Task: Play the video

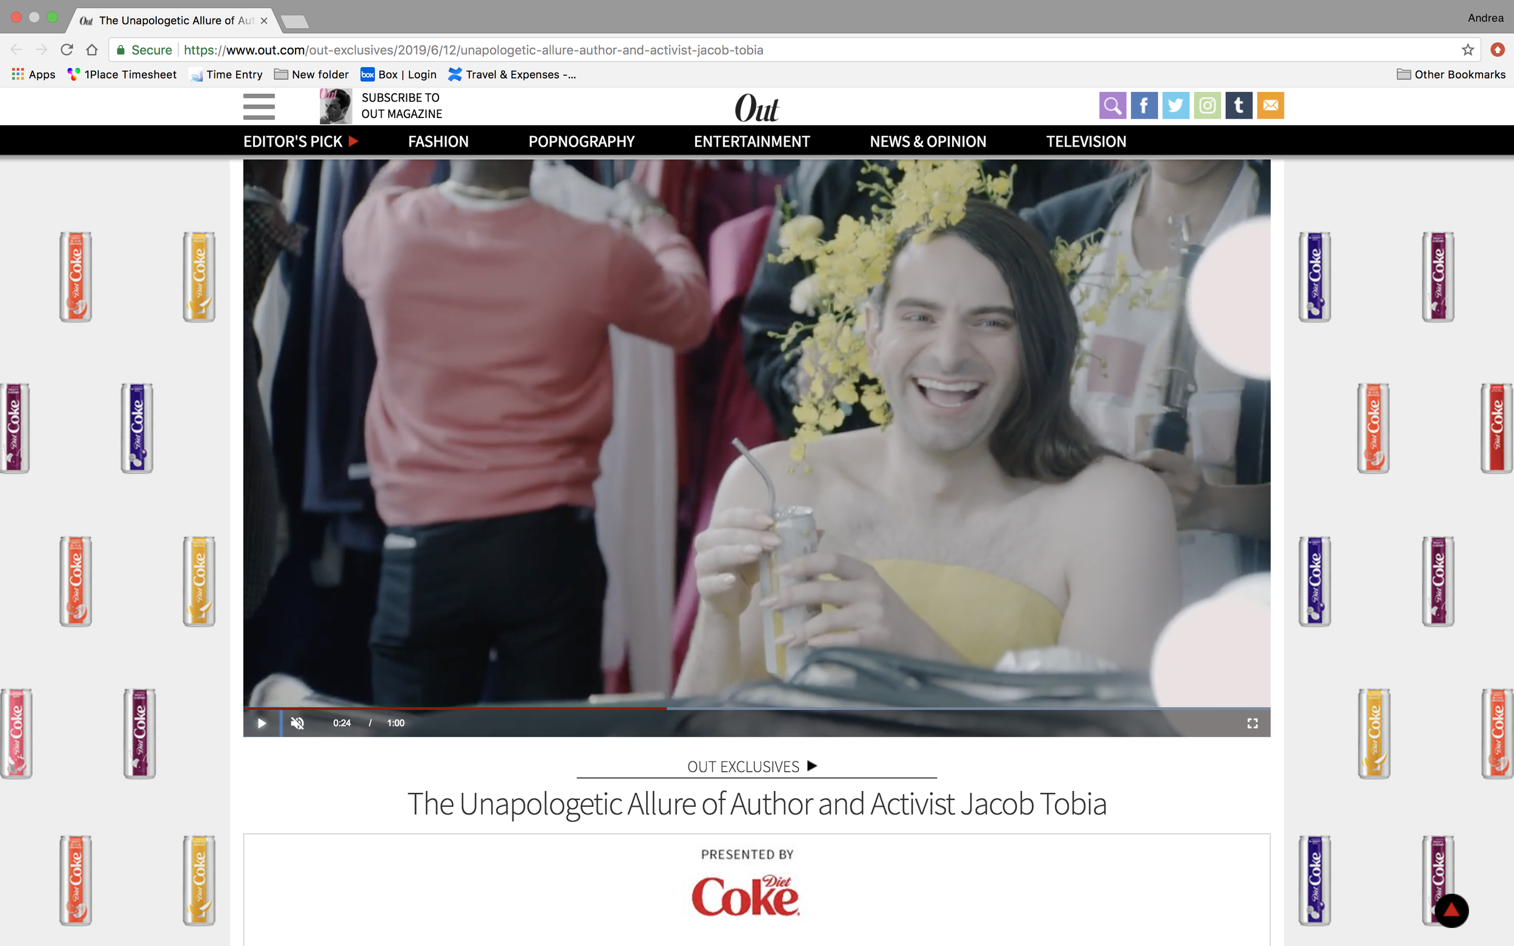Action: (x=262, y=723)
